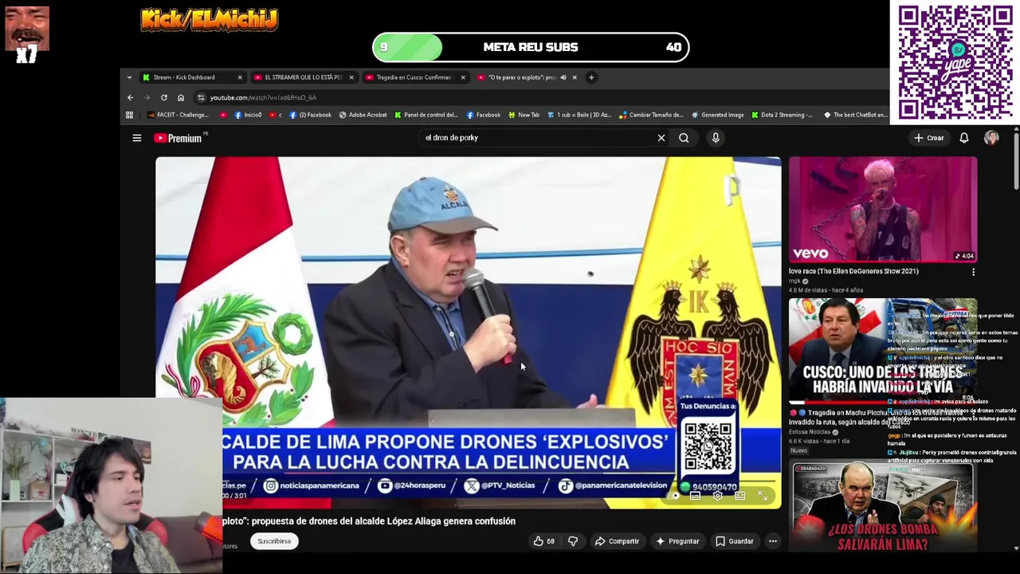Open the Cusco trenes video thumbnail
Screen dimensions: 1020x574
click(x=883, y=352)
